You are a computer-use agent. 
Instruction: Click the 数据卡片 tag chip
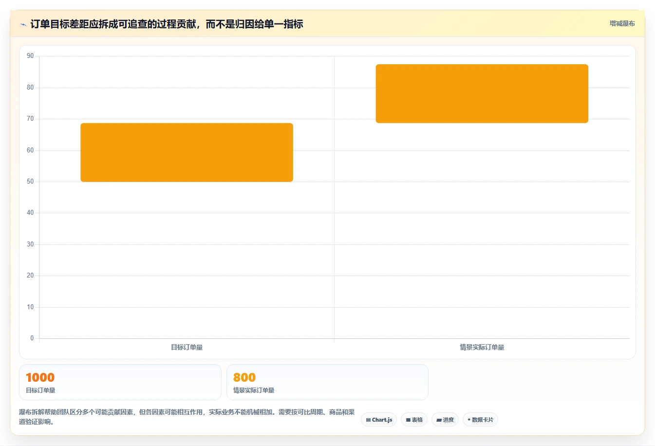tap(480, 420)
